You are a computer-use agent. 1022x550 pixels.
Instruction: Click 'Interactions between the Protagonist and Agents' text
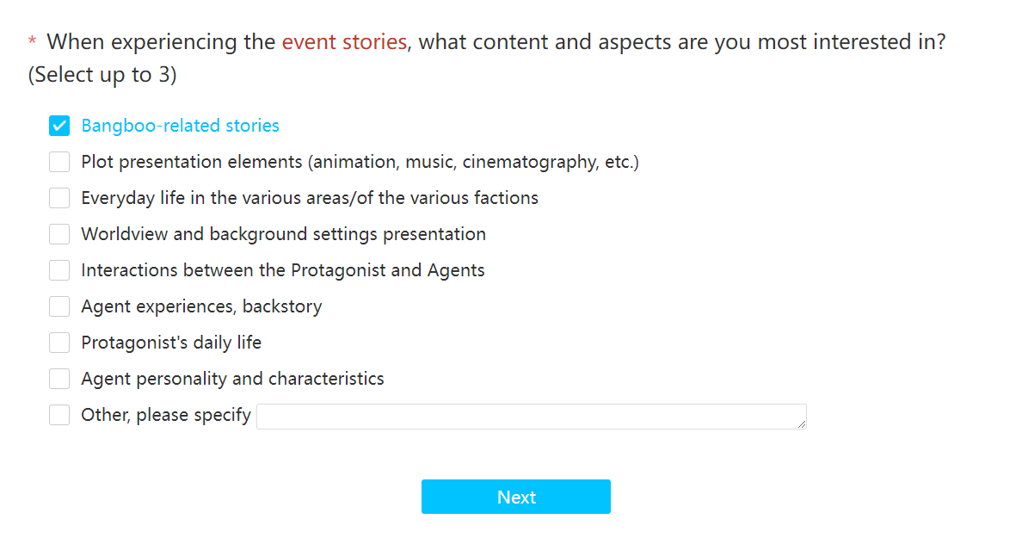pos(282,270)
